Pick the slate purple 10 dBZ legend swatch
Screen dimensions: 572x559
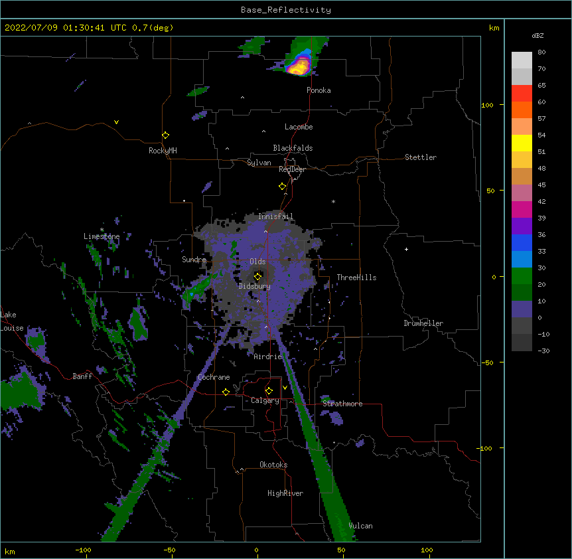click(522, 309)
